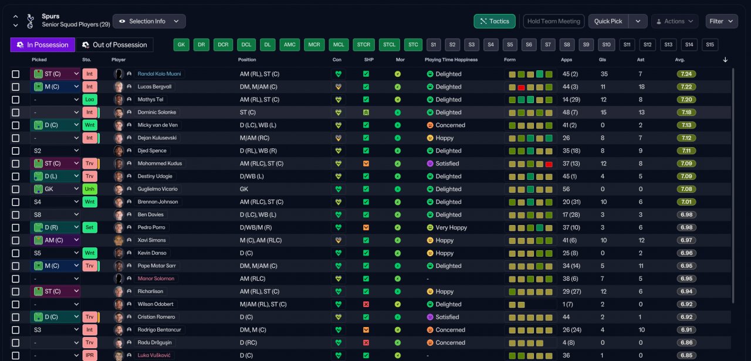Tick the checkbox for Djed Spence
The width and height of the screenshot is (751, 361).
click(16, 151)
